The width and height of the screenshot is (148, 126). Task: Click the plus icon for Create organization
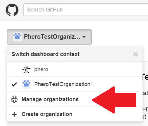[14, 114]
